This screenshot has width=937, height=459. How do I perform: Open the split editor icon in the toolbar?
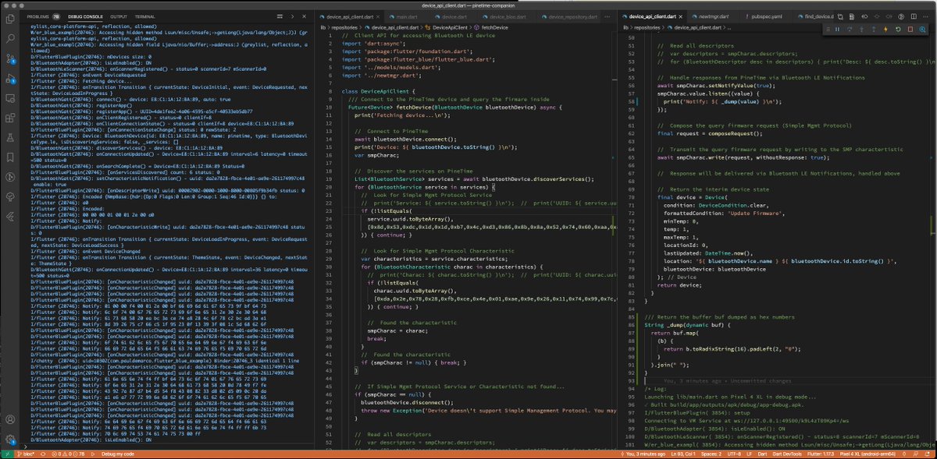[x=914, y=16]
